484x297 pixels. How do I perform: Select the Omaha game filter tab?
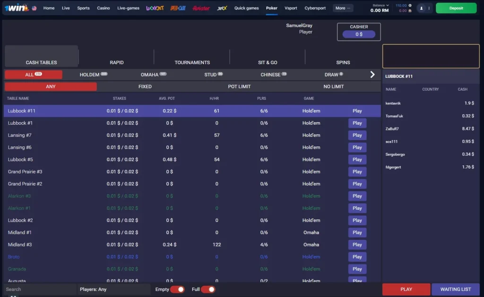coord(154,75)
